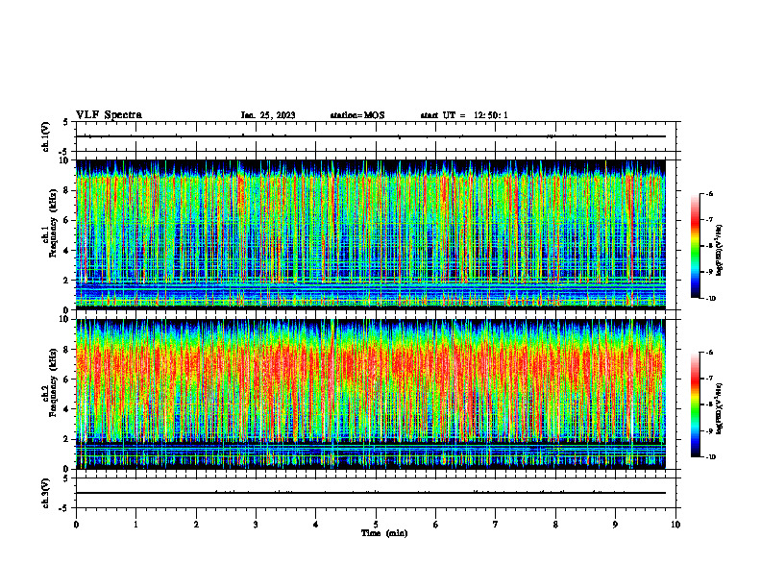Click inside the ch.1 spectrogram panel
Image resolution: width=761 pixels, height=588 pixels.
coord(370,234)
